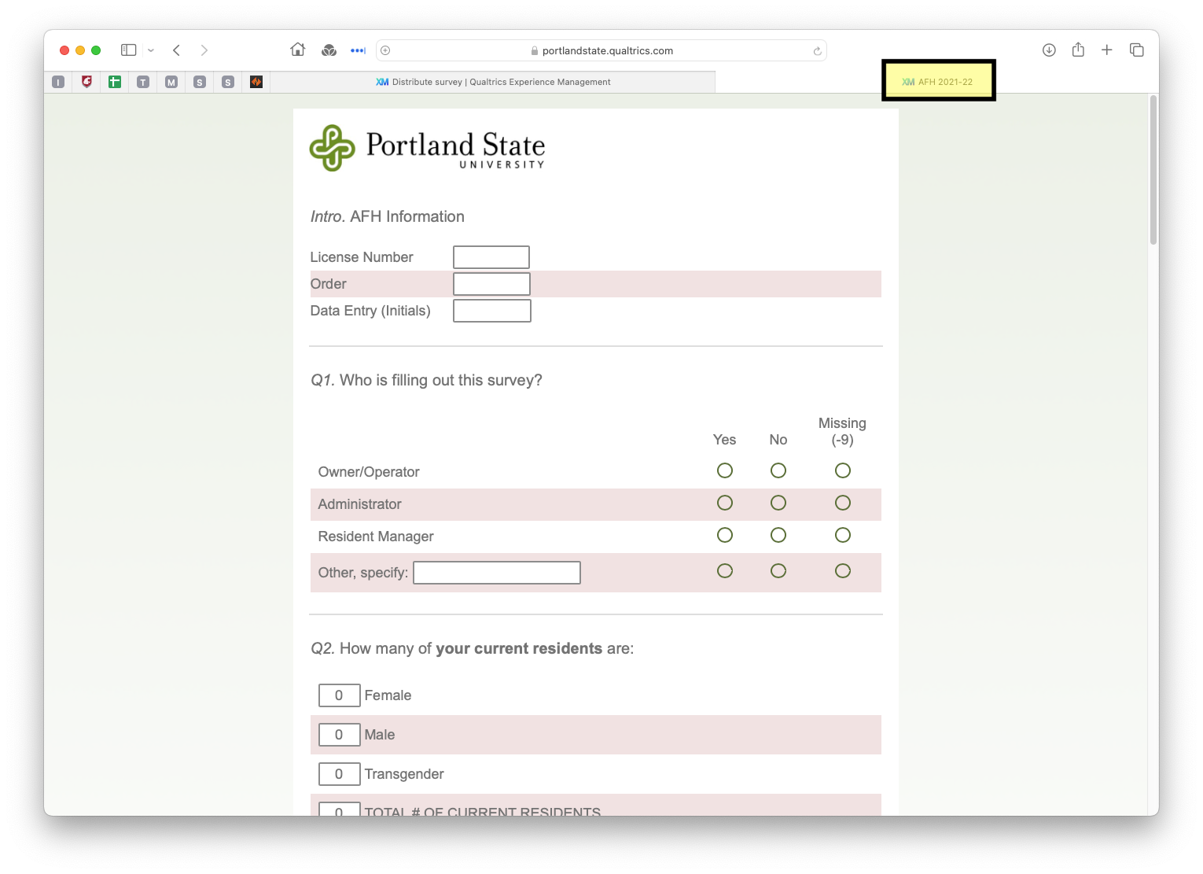Open pinned tab labeled M
Screen dimensions: 1203x874
coord(171,82)
